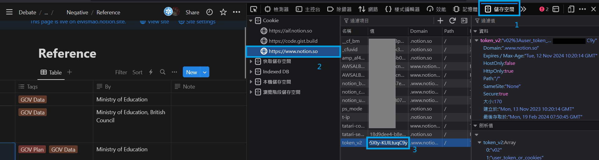Viewport: 599px width, 160px height.
Task: Click the page history clock icon
Action: [210, 12]
